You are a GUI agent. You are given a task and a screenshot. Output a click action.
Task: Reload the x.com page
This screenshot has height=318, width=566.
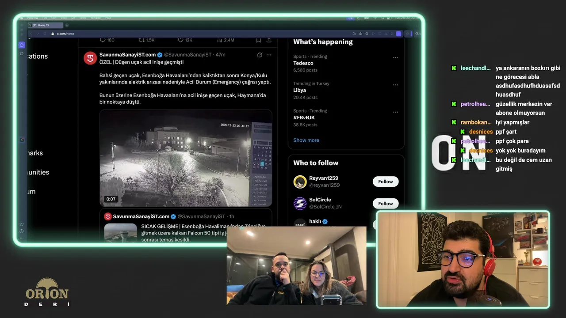pos(45,34)
